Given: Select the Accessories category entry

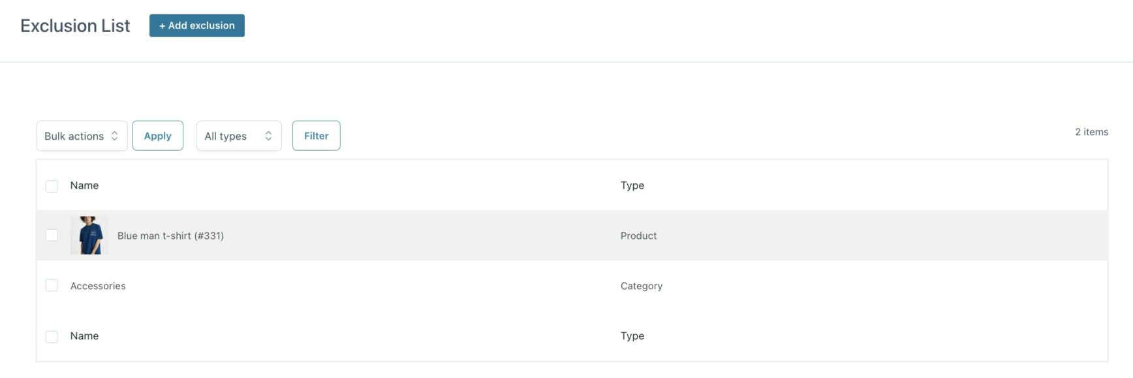Looking at the screenshot, I should [x=98, y=286].
